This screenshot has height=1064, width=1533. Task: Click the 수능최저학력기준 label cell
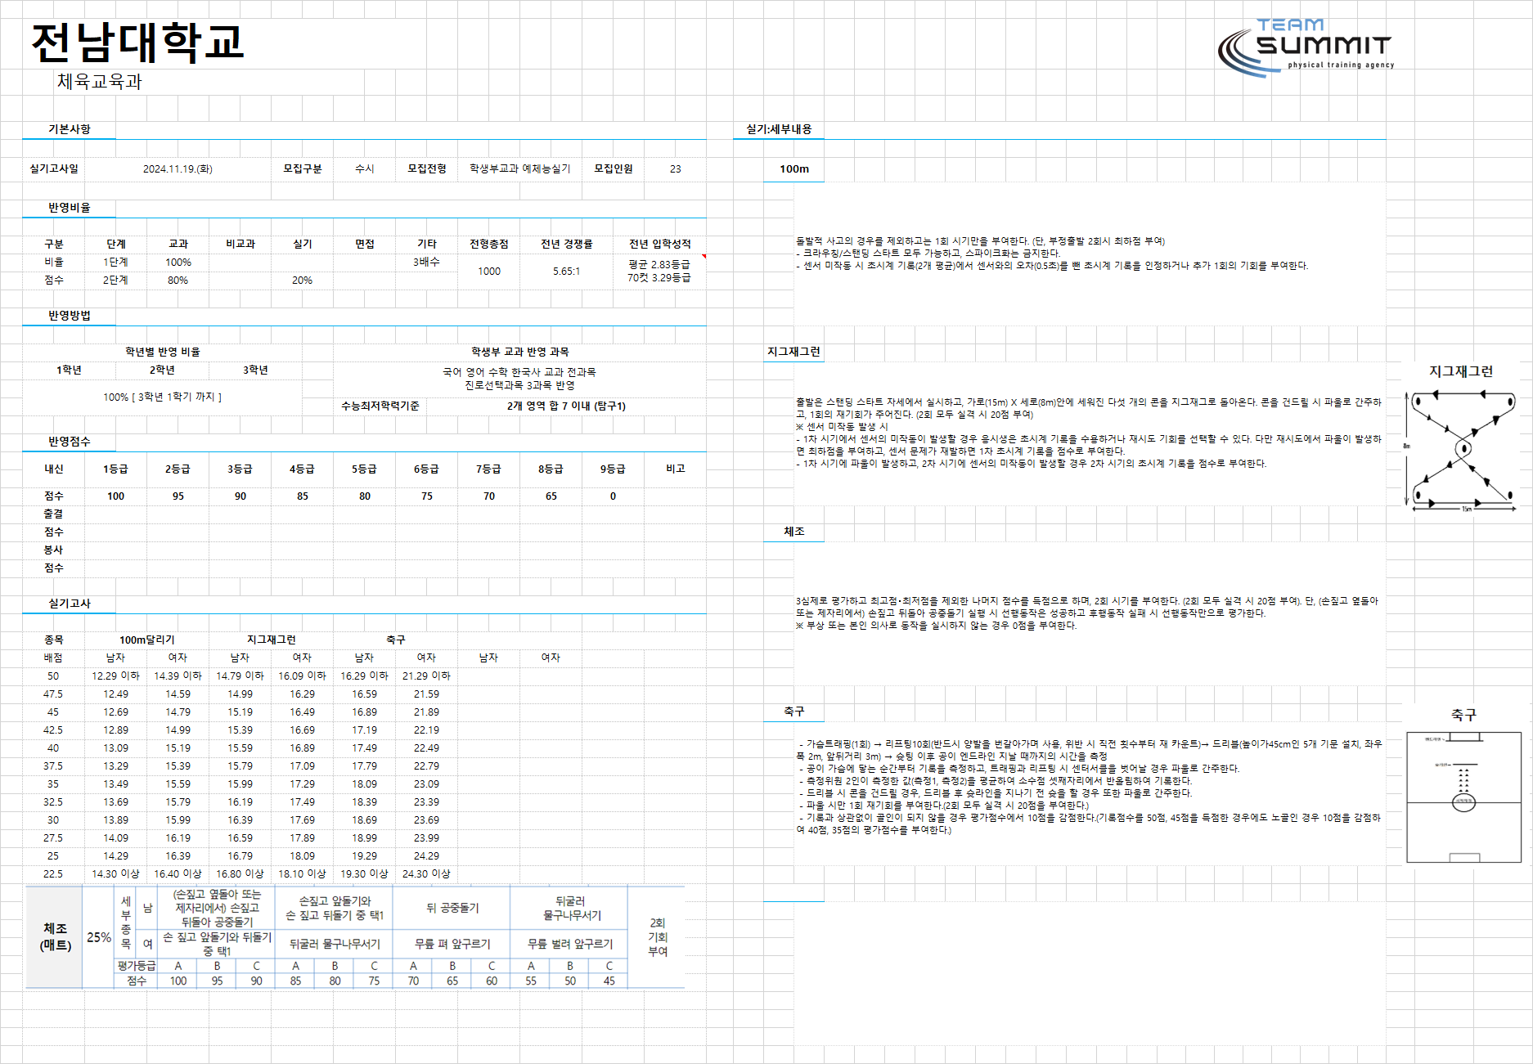tap(380, 406)
